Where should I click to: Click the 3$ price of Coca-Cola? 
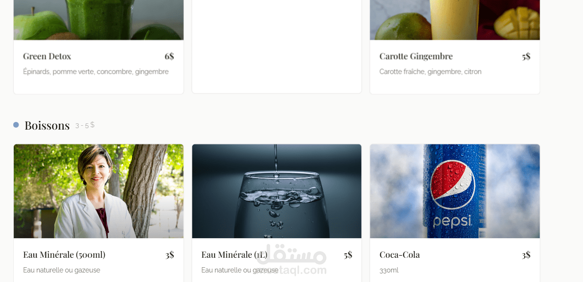[x=526, y=255]
